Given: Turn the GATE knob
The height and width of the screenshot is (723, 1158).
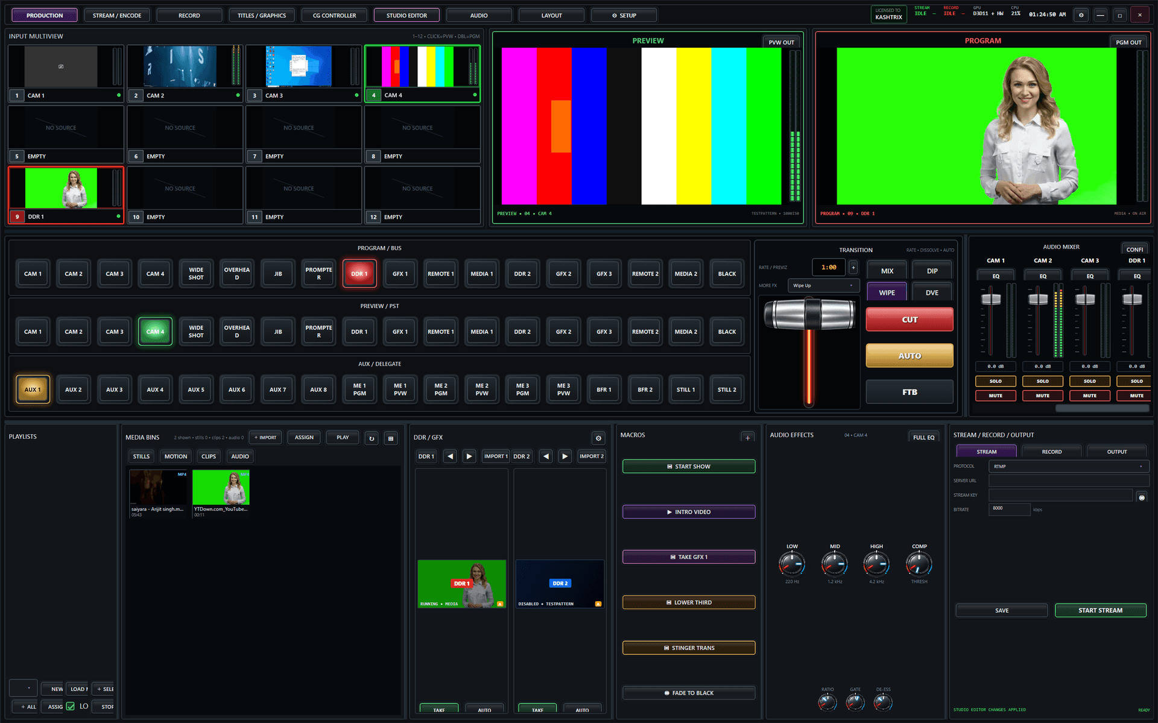Looking at the screenshot, I should (855, 702).
